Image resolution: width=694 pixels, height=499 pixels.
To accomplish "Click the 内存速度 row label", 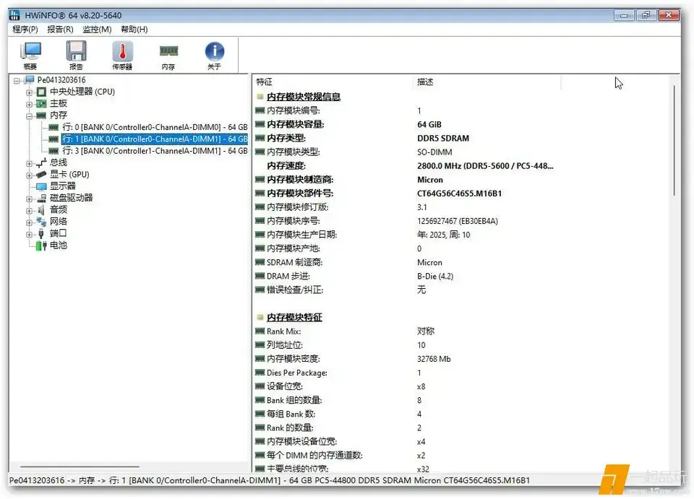I will [286, 166].
